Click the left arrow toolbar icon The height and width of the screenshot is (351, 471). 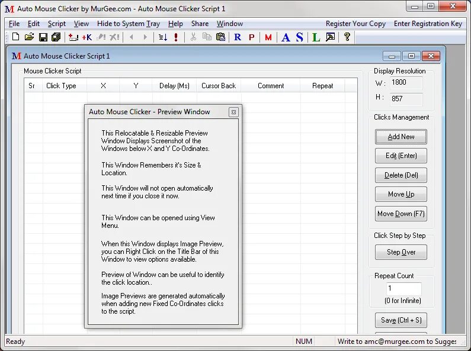(132, 37)
